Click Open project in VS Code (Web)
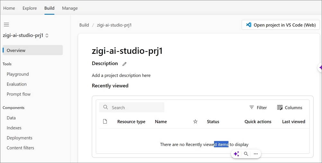 click(x=281, y=25)
